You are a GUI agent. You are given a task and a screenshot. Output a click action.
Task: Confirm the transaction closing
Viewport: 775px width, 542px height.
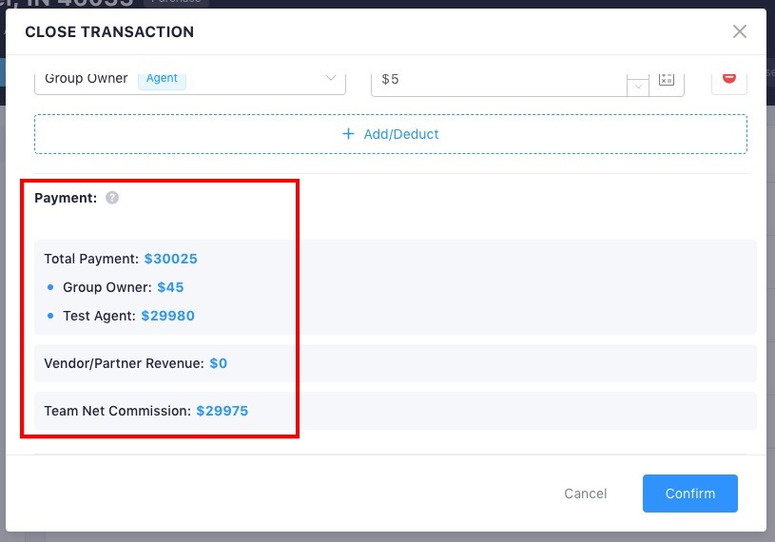pos(690,494)
